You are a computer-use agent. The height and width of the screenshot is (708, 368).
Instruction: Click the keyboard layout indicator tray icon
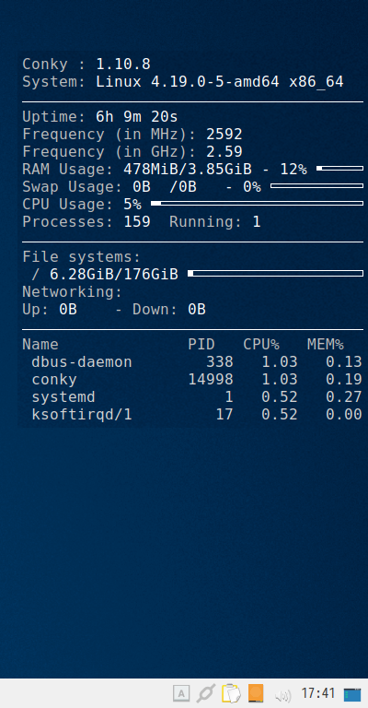click(x=181, y=693)
